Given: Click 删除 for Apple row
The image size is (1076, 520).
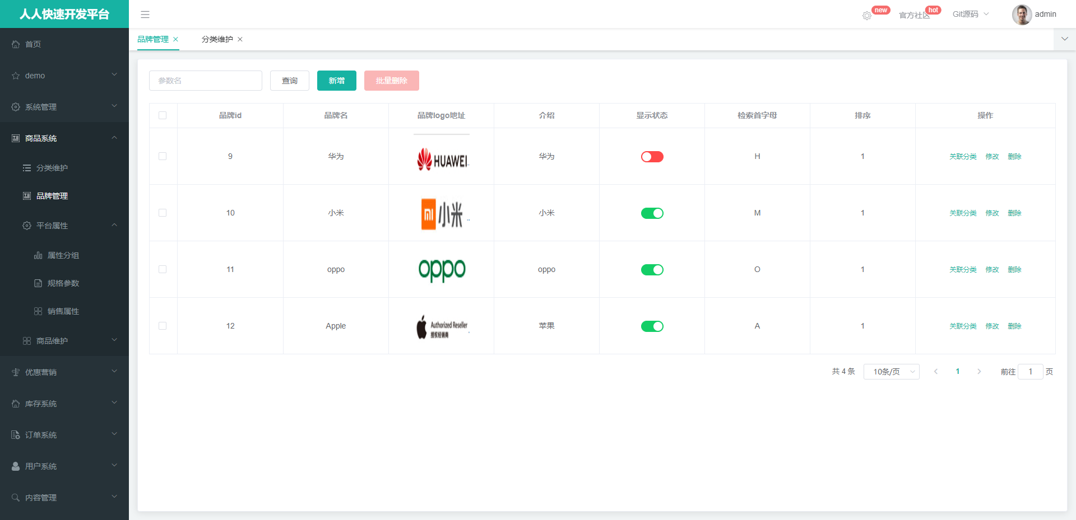Looking at the screenshot, I should 1014,326.
